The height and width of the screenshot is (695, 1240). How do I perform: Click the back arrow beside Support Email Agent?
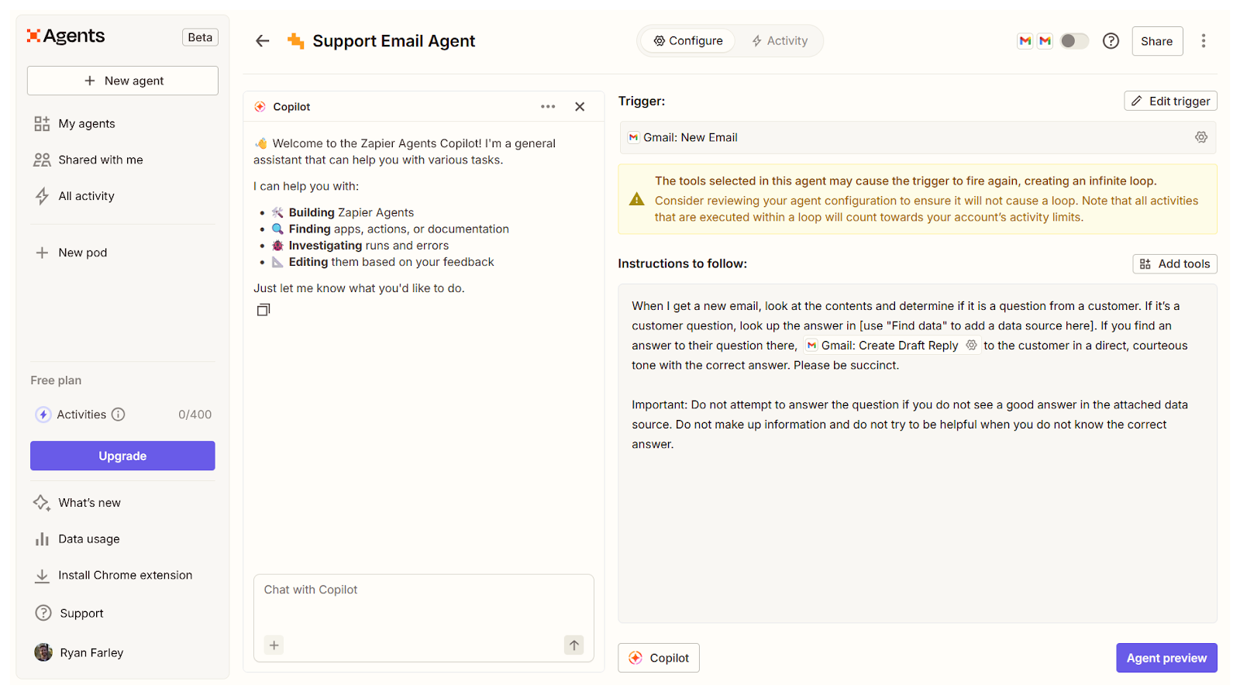click(x=263, y=41)
